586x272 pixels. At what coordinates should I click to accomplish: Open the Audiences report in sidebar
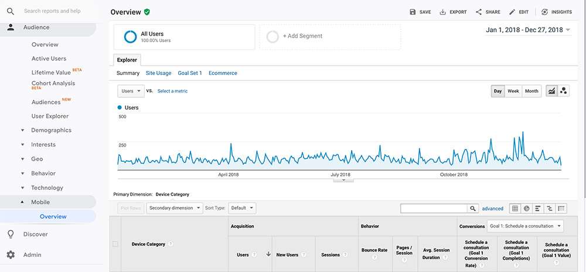pyautogui.click(x=46, y=102)
